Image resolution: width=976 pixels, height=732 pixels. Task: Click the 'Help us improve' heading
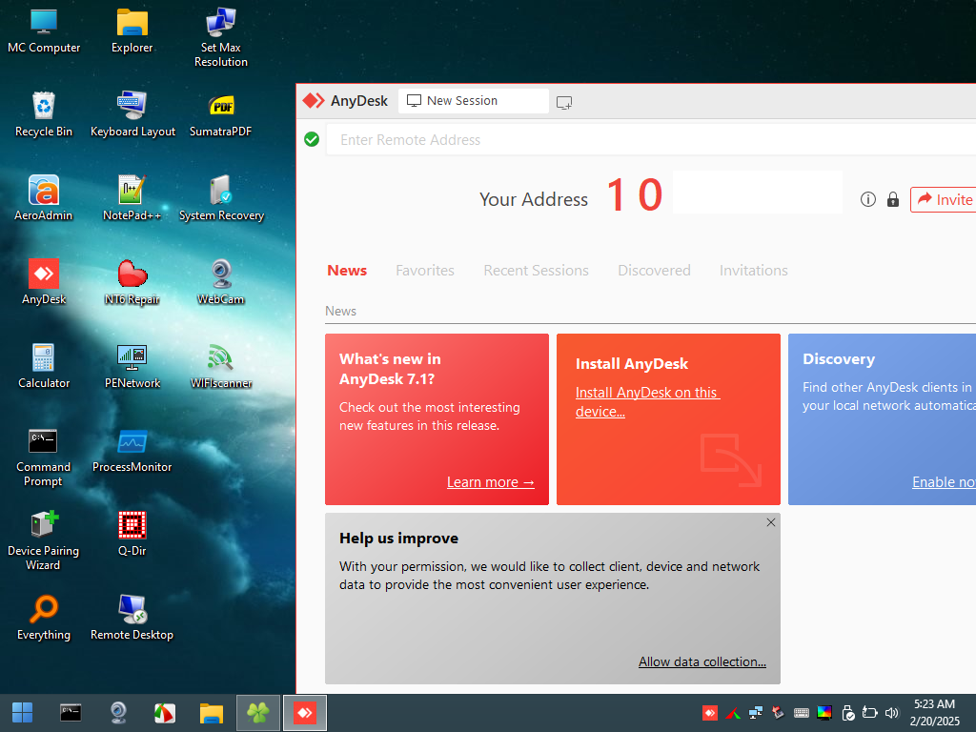click(x=398, y=539)
